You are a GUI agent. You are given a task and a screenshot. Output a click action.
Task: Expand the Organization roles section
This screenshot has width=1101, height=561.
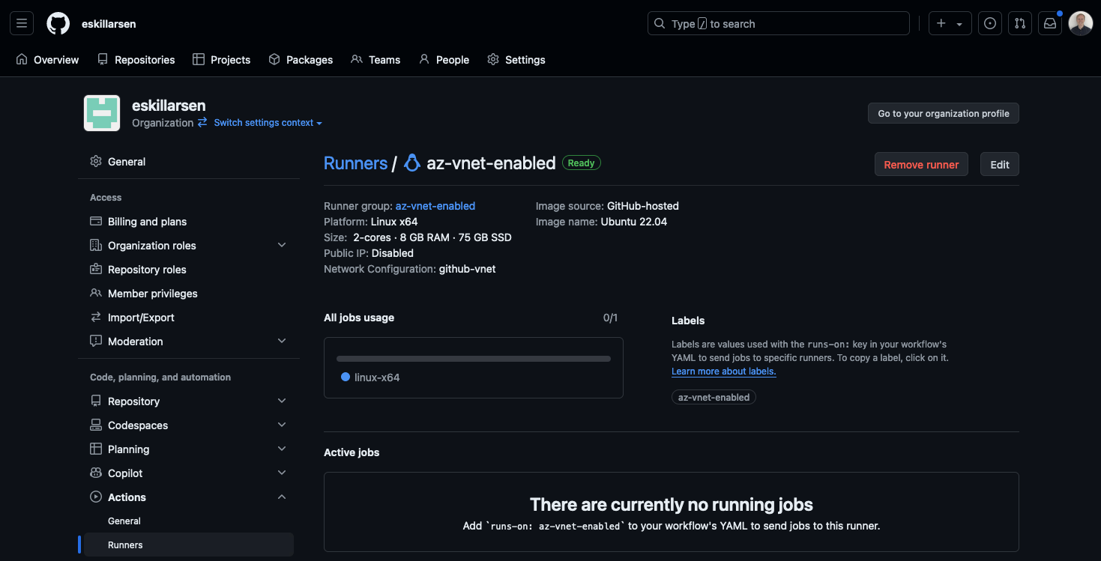pos(282,245)
